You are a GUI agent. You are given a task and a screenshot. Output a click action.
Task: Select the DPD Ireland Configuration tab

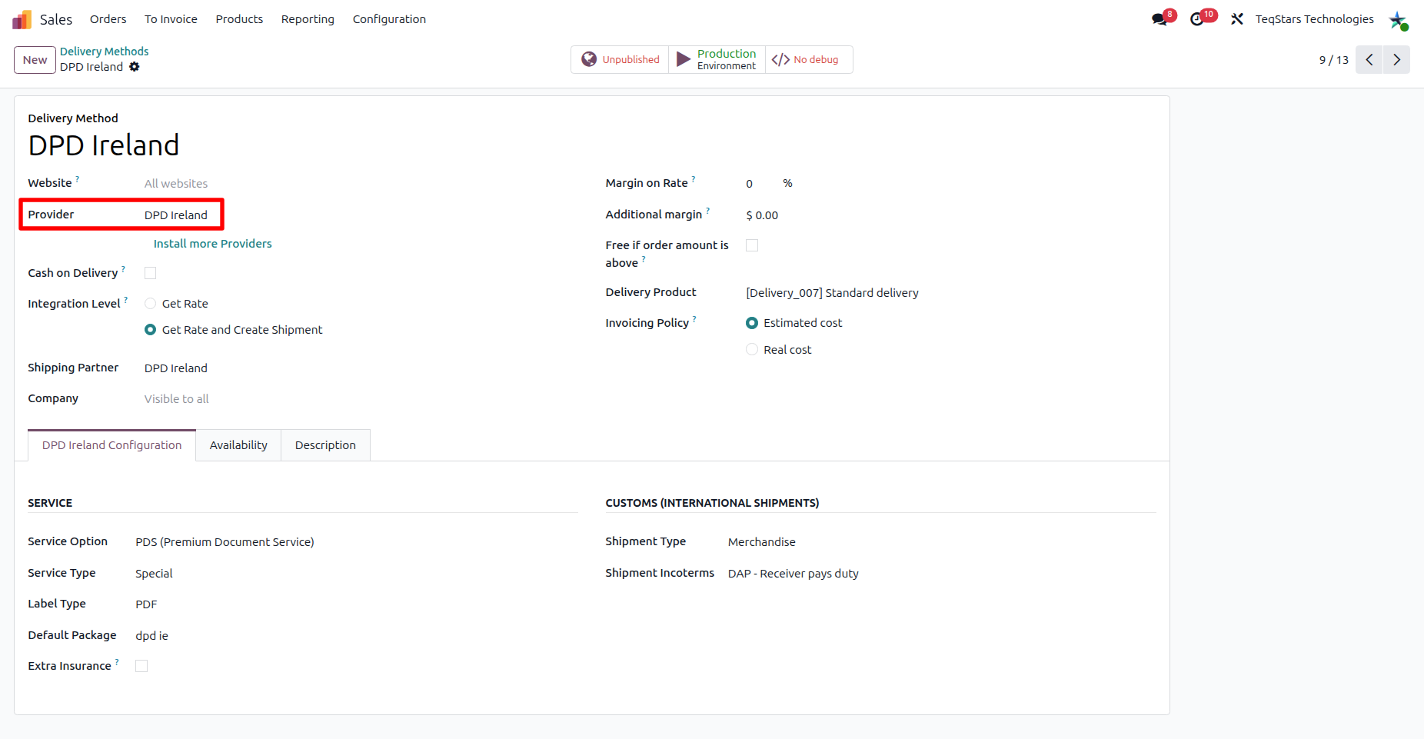112,445
